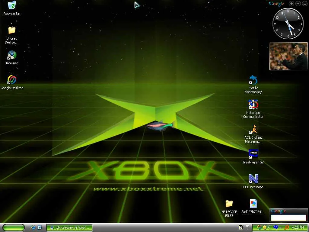Click the restore windows icon above taskbar arrow
Image resolution: width=309 pixels, height=232 pixels.
click(247, 226)
